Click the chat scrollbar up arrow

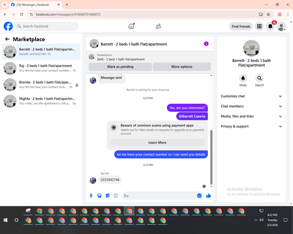pos(211,75)
